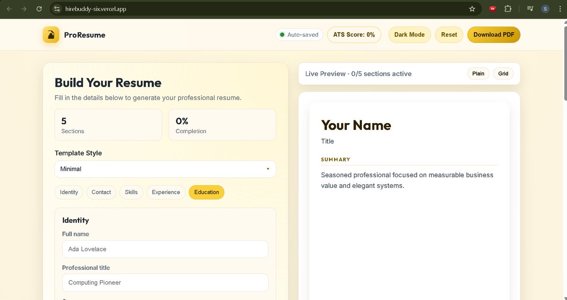Click the 'Template Style' label
The height and width of the screenshot is (300, 567).
pos(78,153)
